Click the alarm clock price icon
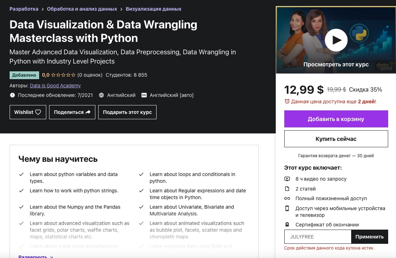 (287, 101)
